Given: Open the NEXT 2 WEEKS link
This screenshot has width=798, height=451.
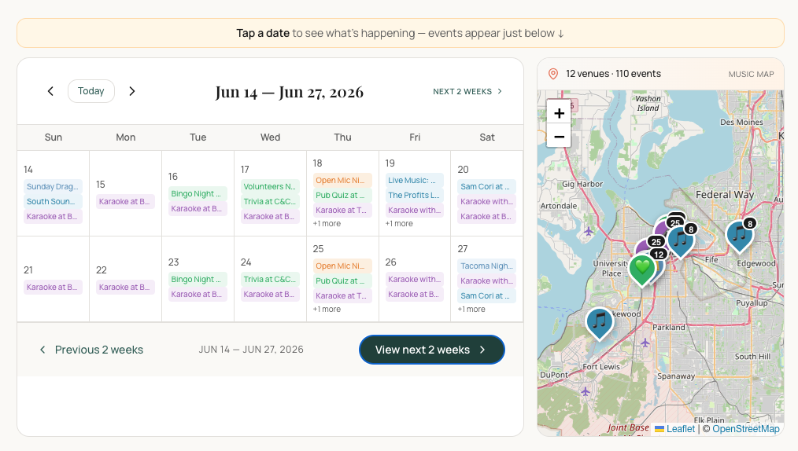Looking at the screenshot, I should click(x=467, y=91).
